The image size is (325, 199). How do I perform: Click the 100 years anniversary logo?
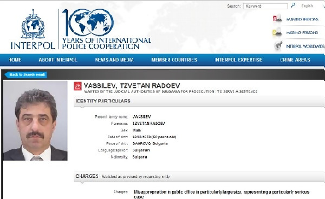107,29
